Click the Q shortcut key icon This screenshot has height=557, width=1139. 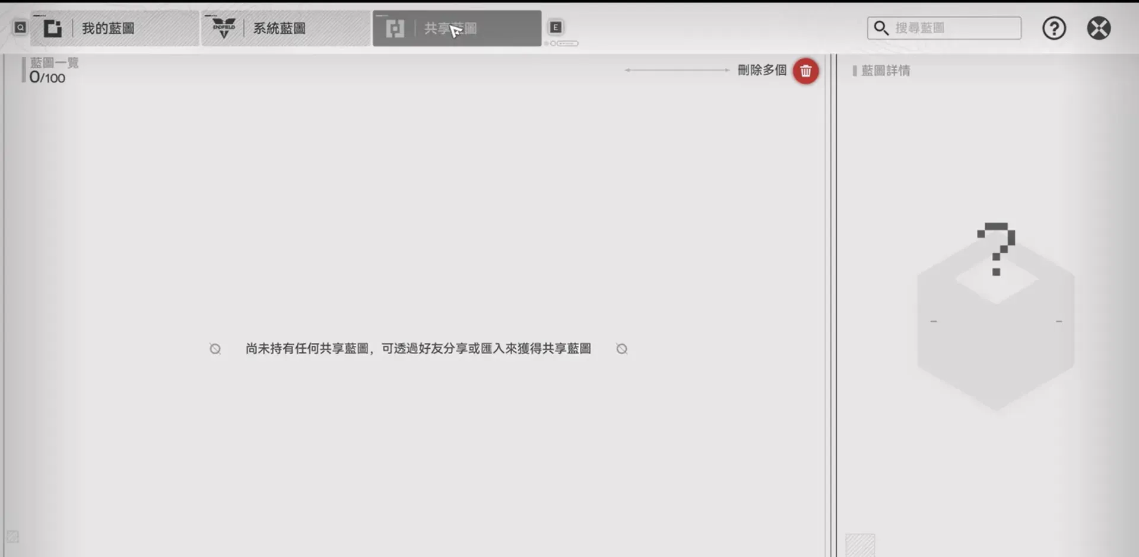coord(20,27)
